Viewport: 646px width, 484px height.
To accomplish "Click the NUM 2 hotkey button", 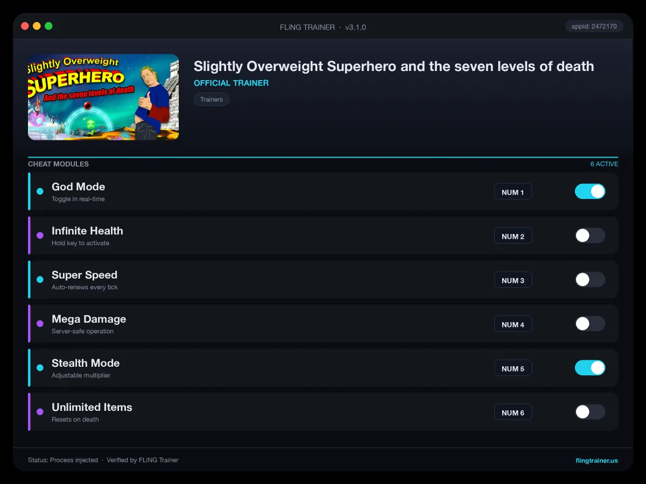I will coord(513,236).
